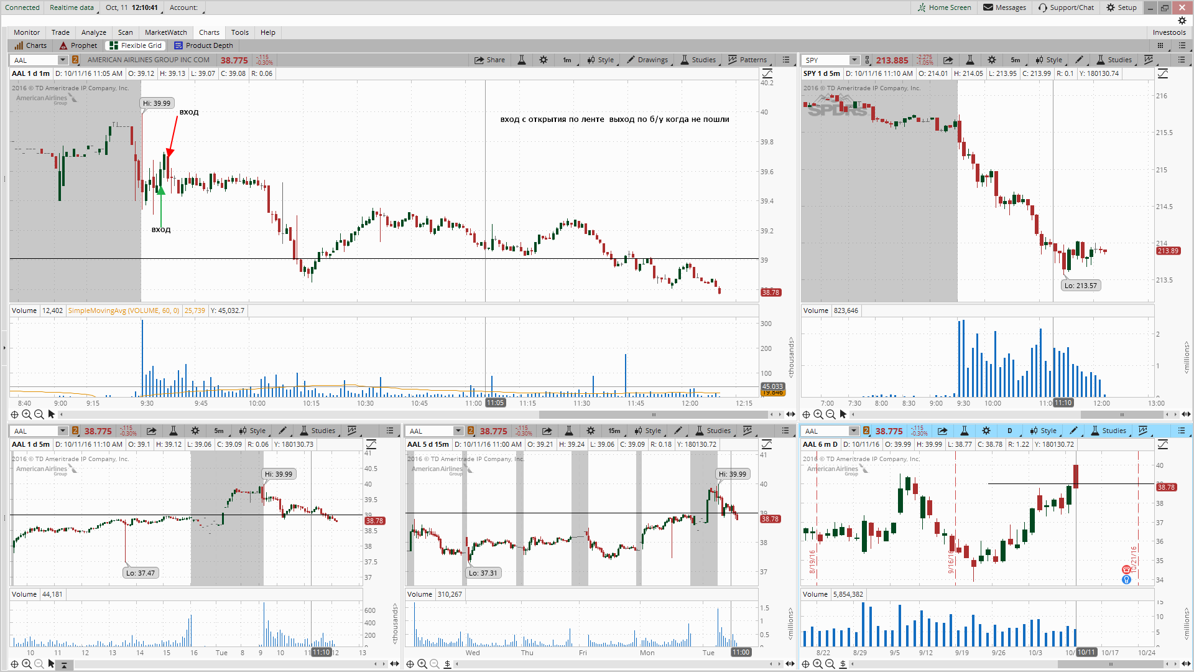Open the Prophet sub-tab
The image size is (1194, 672).
click(x=78, y=45)
